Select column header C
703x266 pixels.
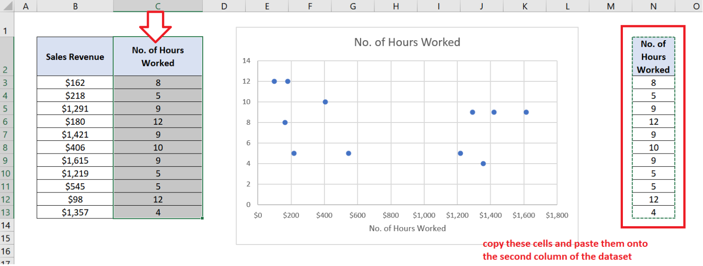point(158,6)
